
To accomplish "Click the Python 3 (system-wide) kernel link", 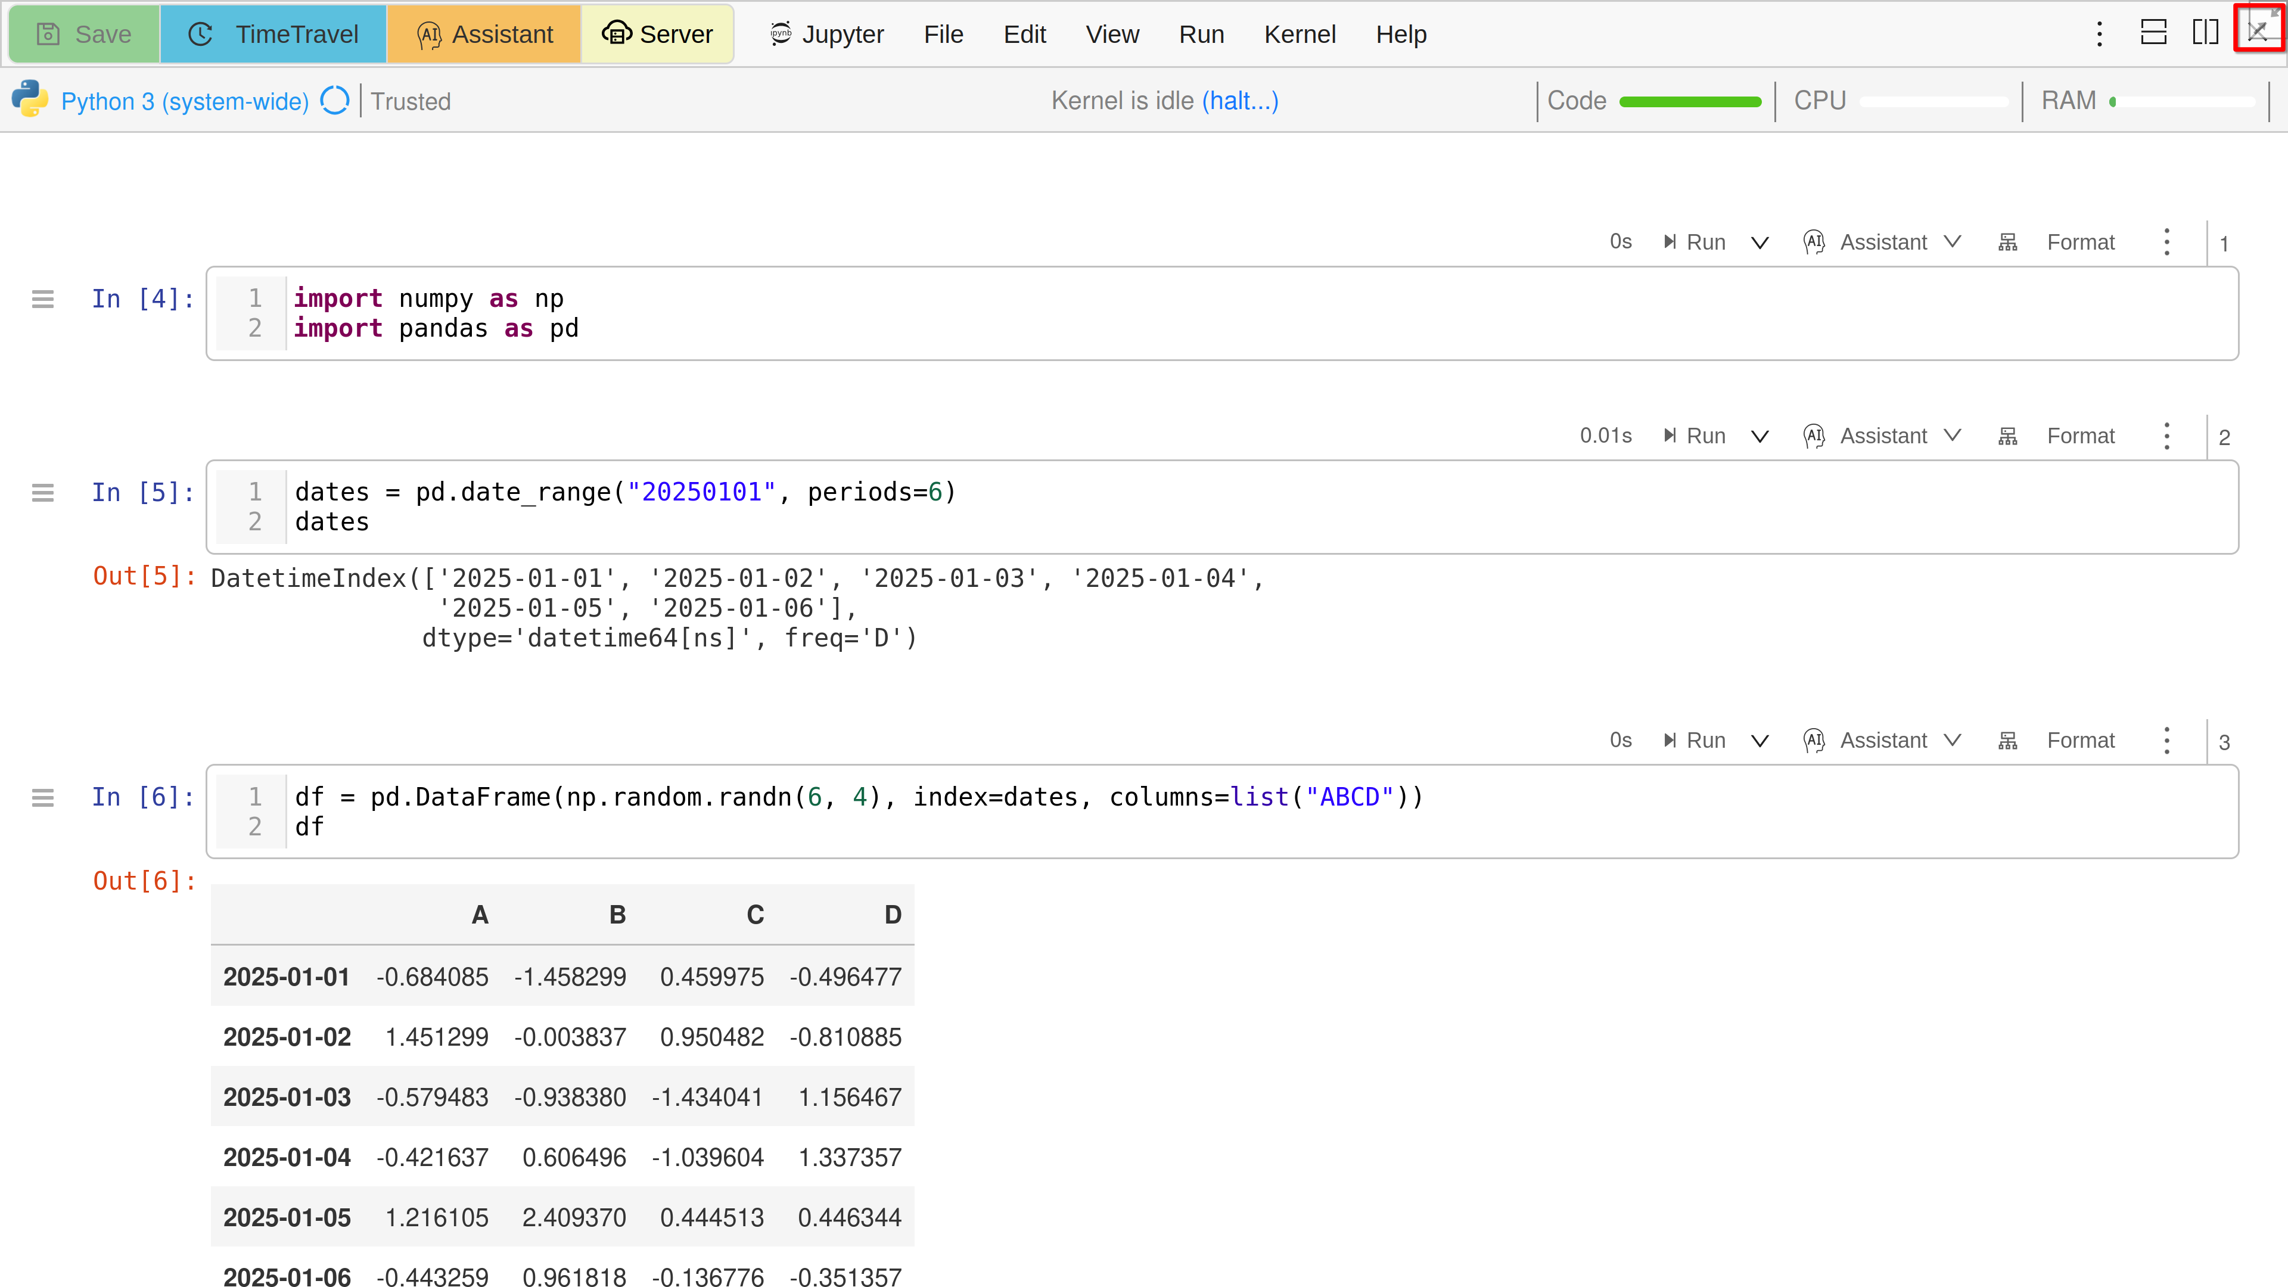I will pos(185,101).
